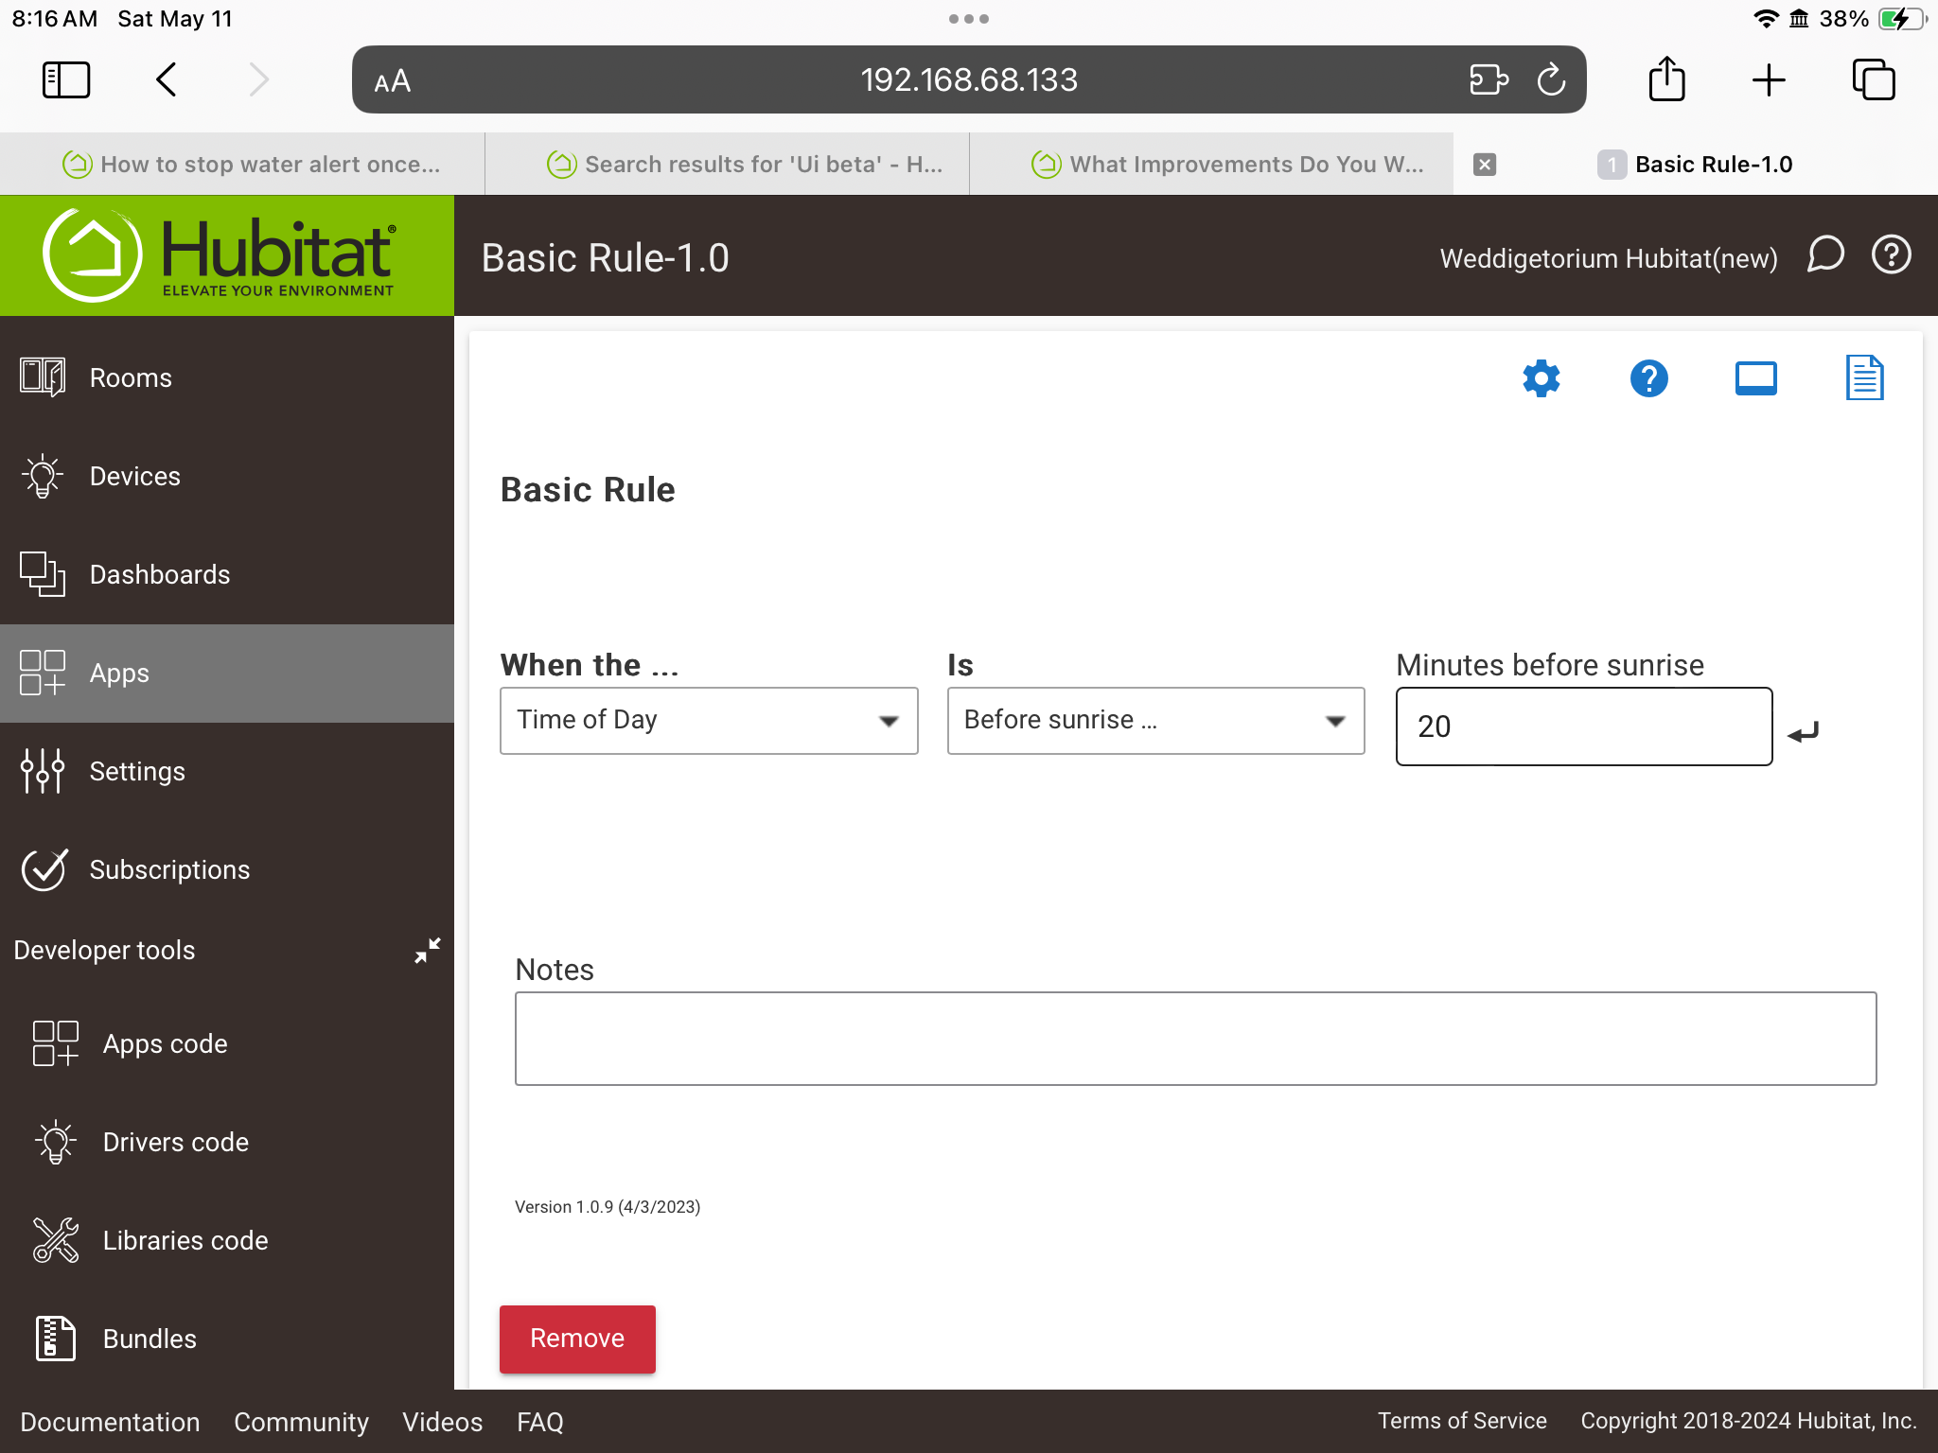
Task: Open the blue gear app settings icon
Action: (x=1542, y=378)
